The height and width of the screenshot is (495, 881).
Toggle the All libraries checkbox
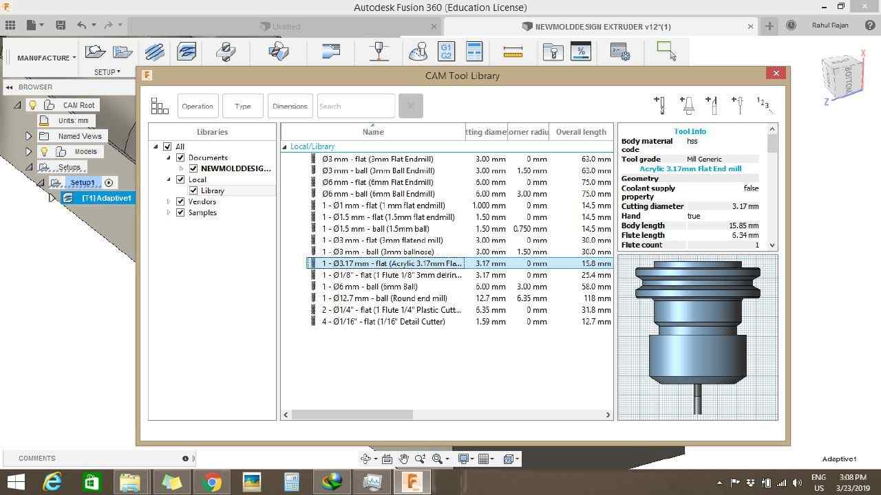tap(167, 146)
